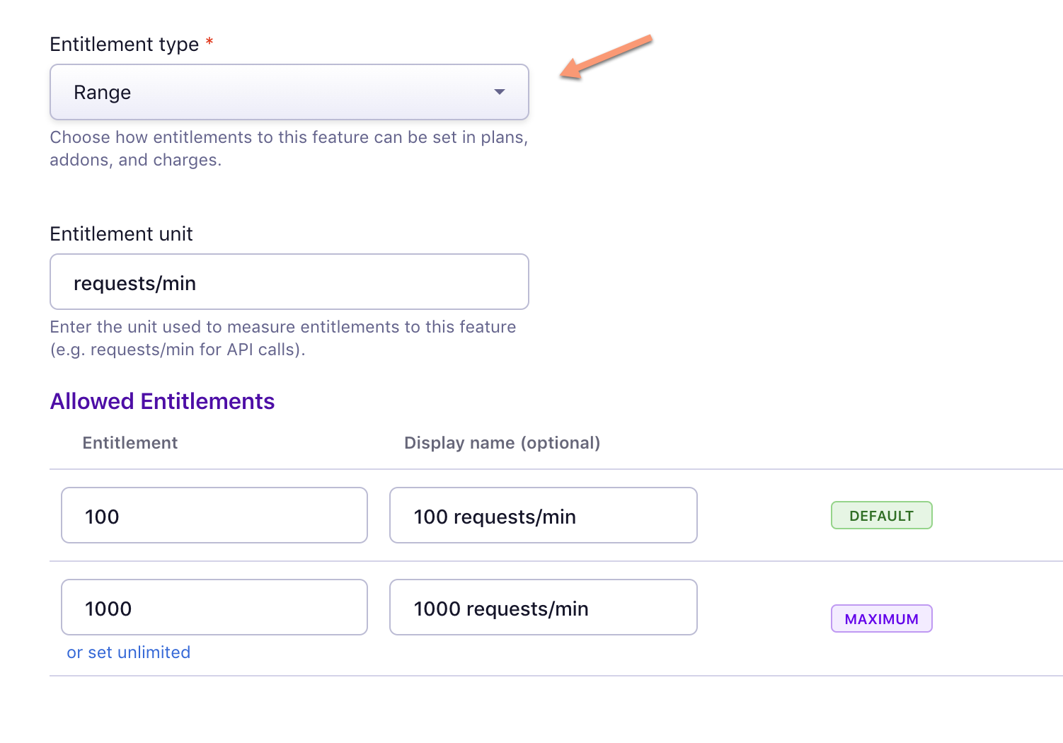Click the purple MAXIMUM badge
Screen dimensions: 1063x743
coord(881,618)
